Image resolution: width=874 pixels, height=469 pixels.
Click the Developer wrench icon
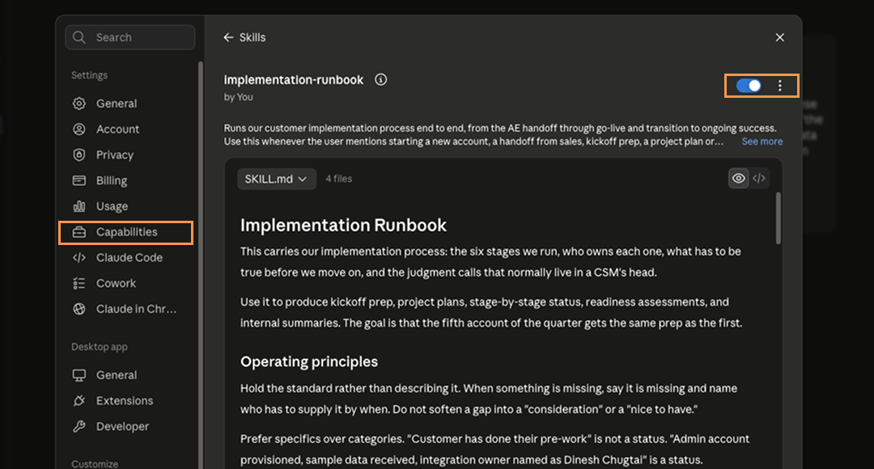coord(79,426)
